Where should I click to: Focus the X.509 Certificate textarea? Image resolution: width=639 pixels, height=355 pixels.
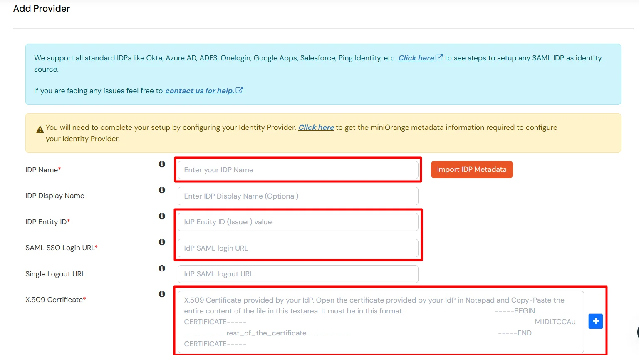pos(381,322)
